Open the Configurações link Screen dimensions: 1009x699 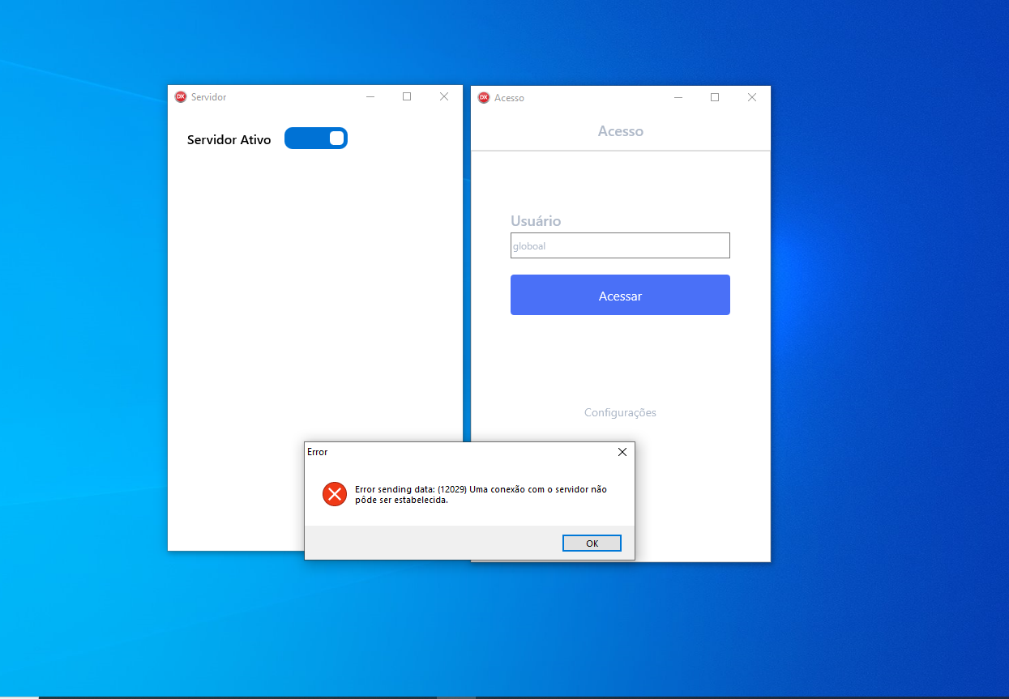[x=620, y=412]
